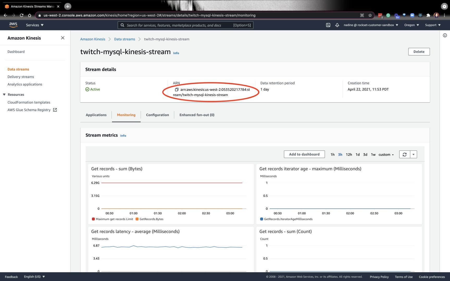Open the Chrome profile avatar
This screenshot has height=281, width=450.
coord(436,15)
